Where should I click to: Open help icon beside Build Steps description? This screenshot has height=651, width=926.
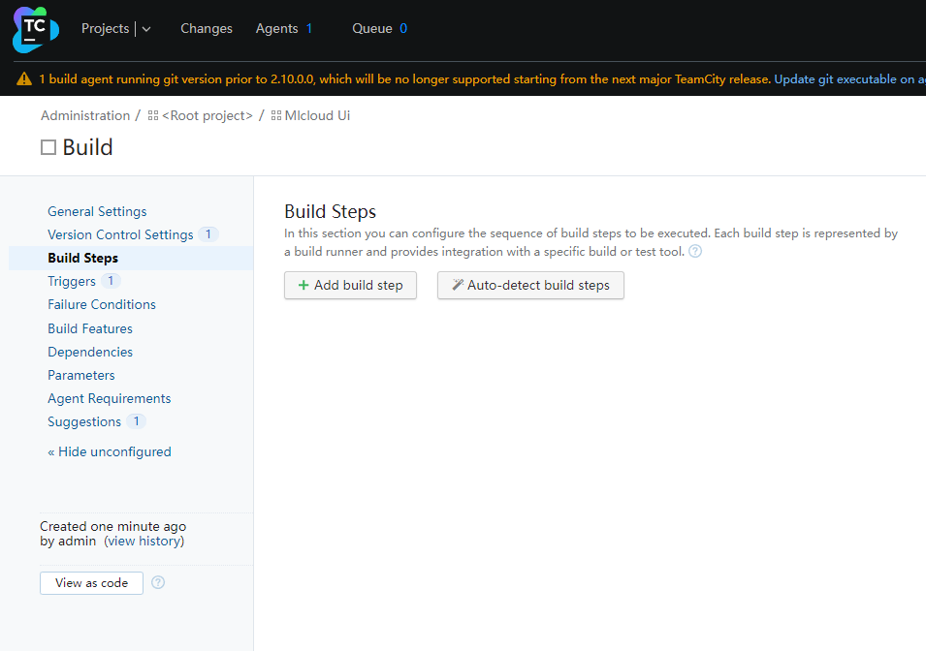tap(695, 252)
